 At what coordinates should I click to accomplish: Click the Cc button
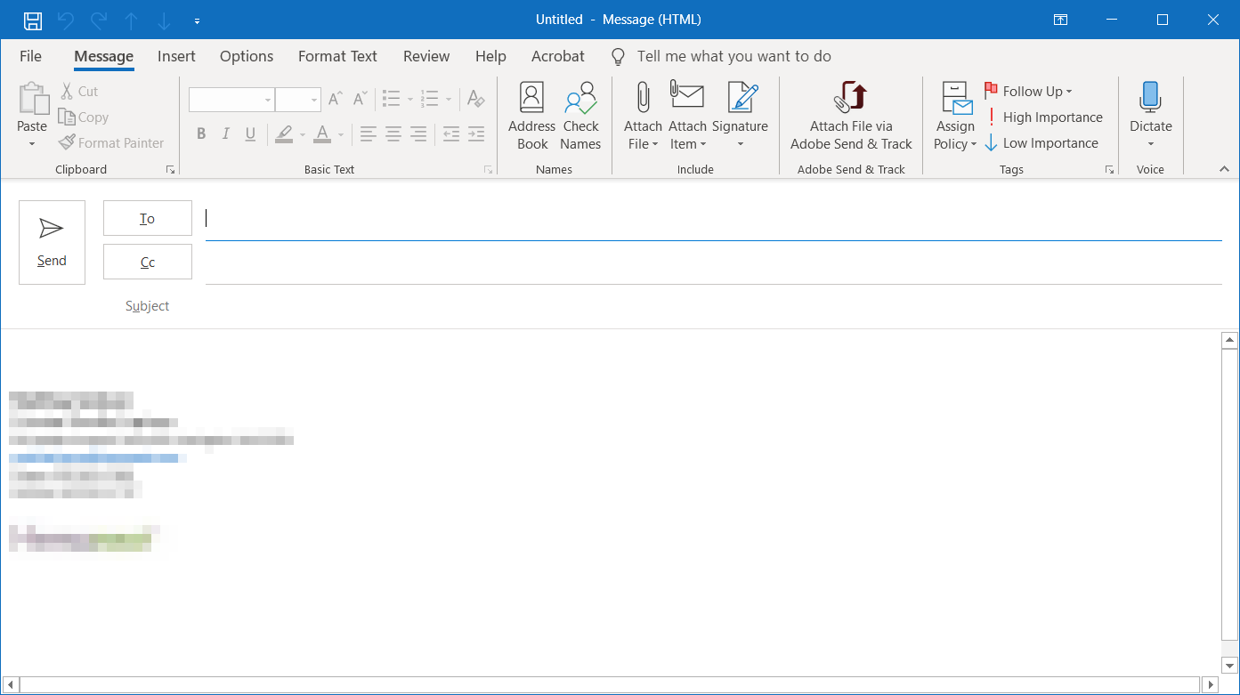click(x=148, y=262)
